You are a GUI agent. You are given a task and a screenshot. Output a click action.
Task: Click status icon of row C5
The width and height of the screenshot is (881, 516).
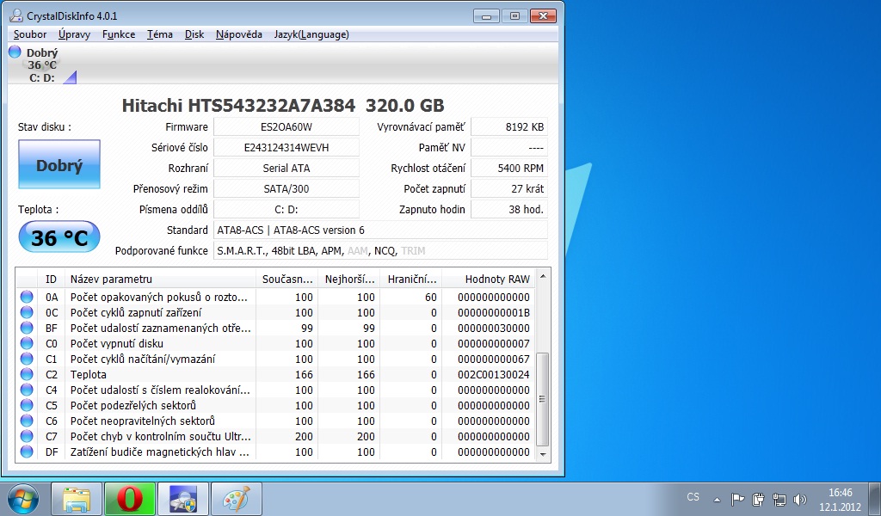point(27,405)
